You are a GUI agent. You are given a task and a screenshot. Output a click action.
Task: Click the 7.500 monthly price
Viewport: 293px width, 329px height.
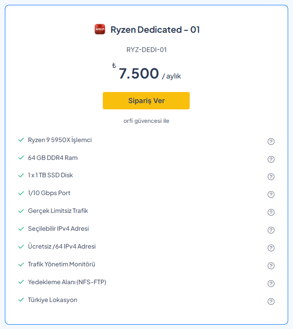click(139, 73)
